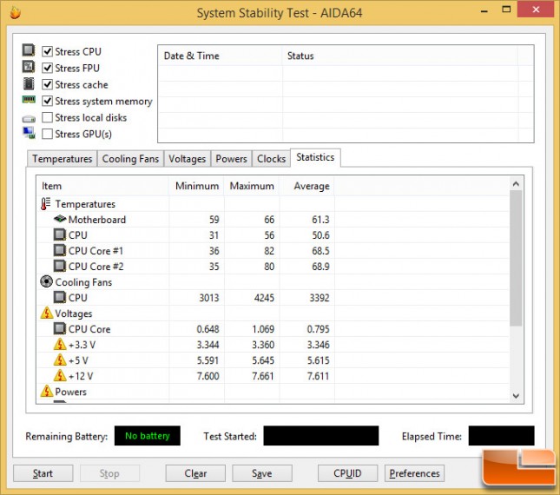Click the warning icon next to Voltages
The image size is (560, 495).
click(x=46, y=313)
